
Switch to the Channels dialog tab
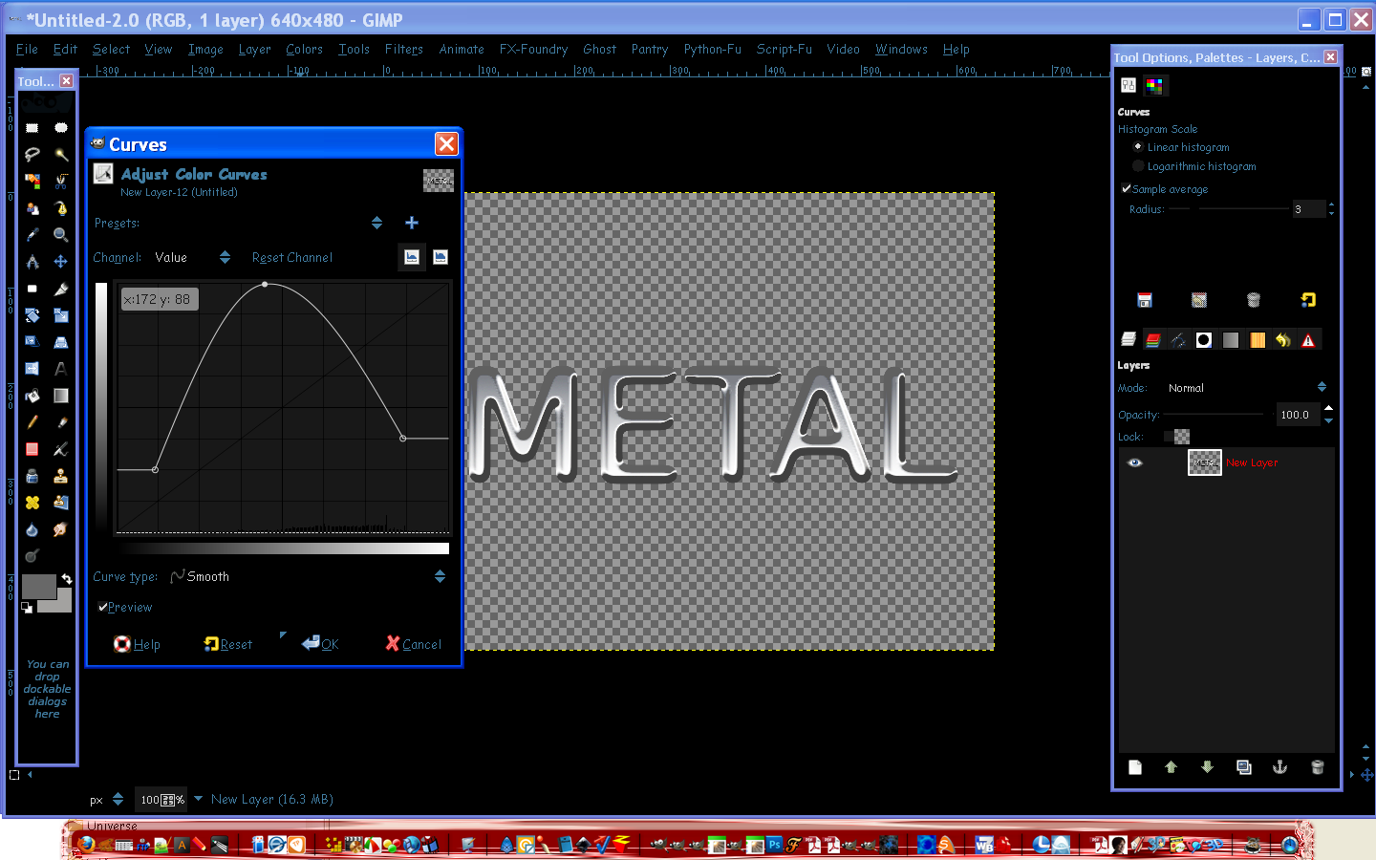pyautogui.click(x=1154, y=339)
